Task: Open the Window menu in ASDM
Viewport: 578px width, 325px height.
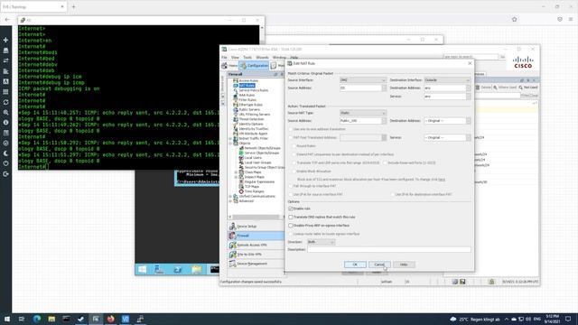Action: (279, 58)
